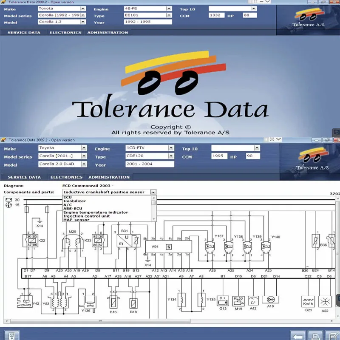340x340 pixels.
Task: Open ELECTRONICS menu in upper window
Action: (x=65, y=33)
